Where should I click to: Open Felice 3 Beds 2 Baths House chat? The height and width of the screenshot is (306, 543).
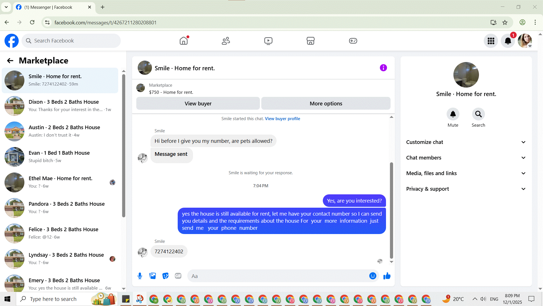tap(60, 233)
